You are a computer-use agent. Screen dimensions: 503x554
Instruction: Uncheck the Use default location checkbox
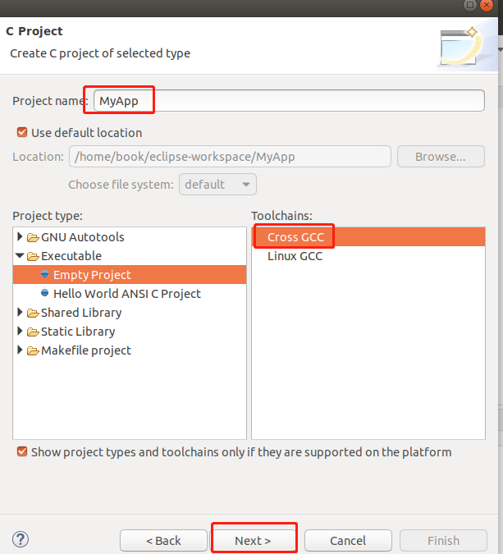(x=22, y=132)
